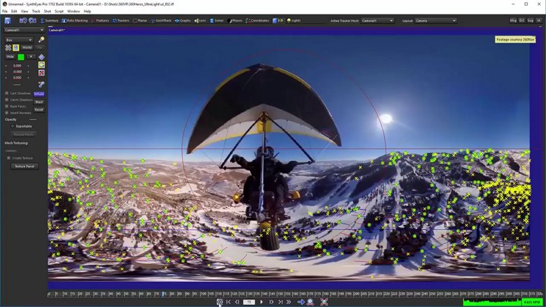Switch to the Lens room
Viewport: 546px width, 307px height.
[201, 20]
